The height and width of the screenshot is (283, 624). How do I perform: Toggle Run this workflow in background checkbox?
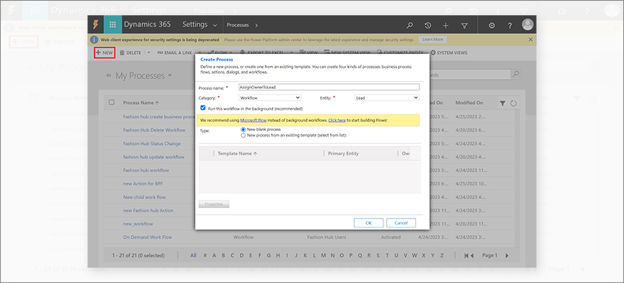tap(203, 108)
